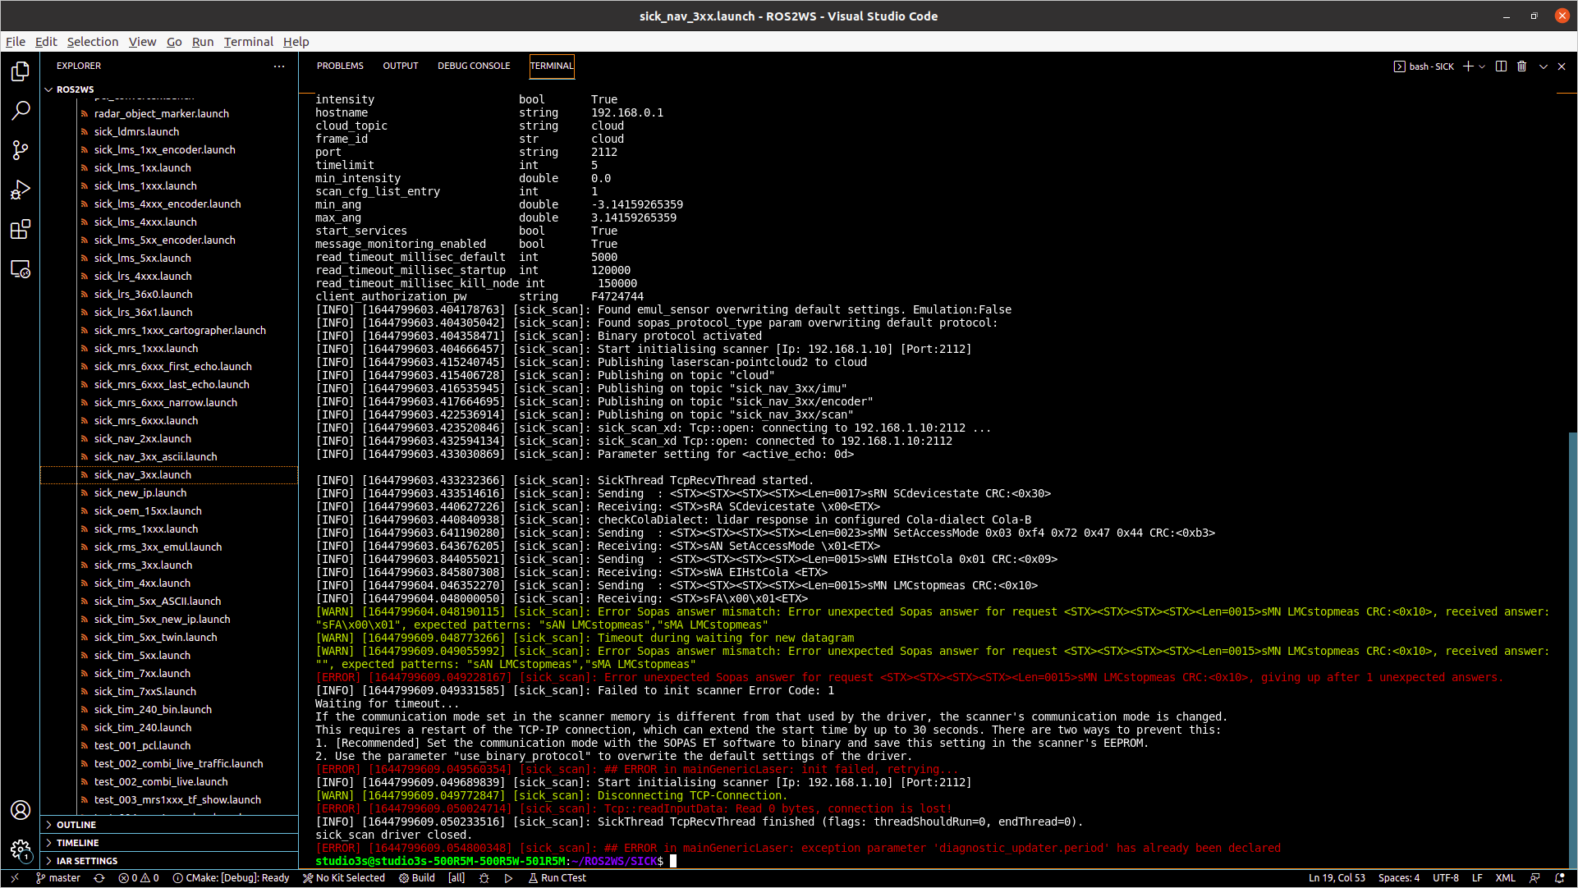Expand the OUTLINE section

click(x=78, y=824)
